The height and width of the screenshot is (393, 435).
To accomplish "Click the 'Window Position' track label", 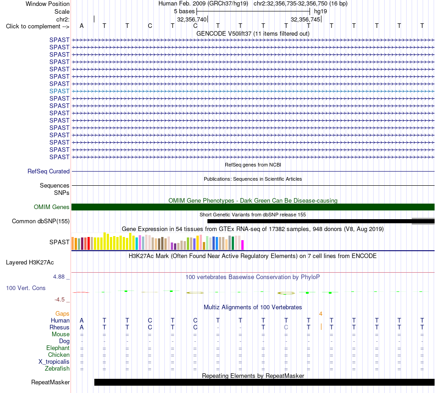I will [48, 4].
